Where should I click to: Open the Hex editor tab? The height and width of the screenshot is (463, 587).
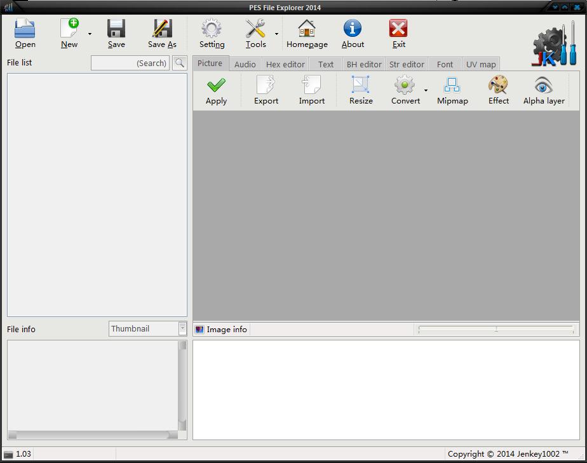click(x=285, y=64)
